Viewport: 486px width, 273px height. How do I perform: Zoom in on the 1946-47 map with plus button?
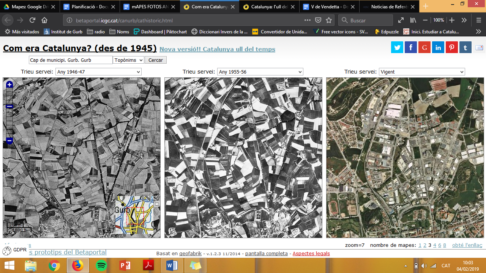tap(9, 85)
